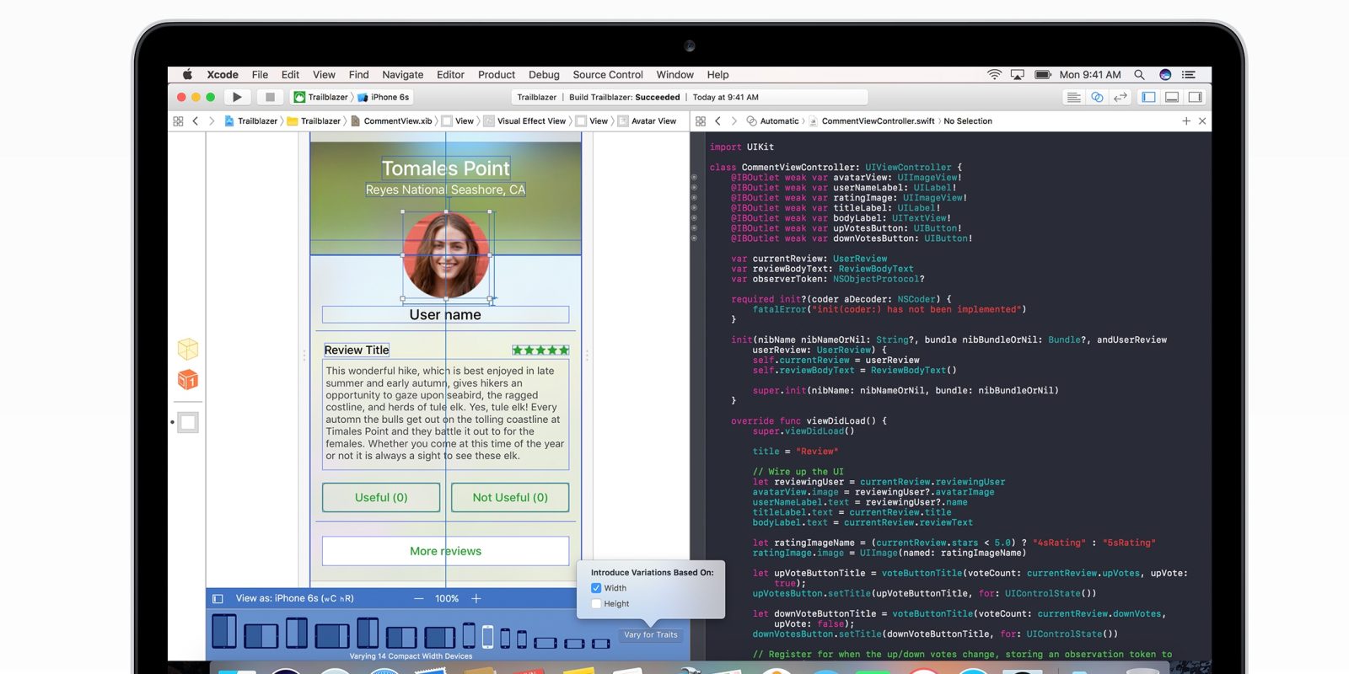
Task: Click the Vary for Traits button
Action: point(651,634)
